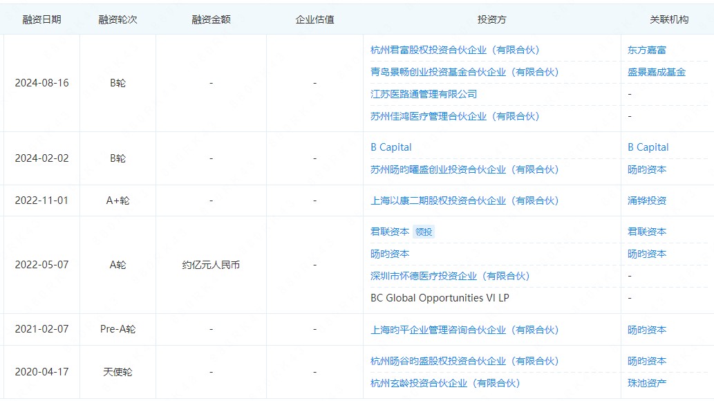Image resolution: width=714 pixels, height=401 pixels.
Task: Click the 领投 lead investor tag
Action: pos(424,232)
